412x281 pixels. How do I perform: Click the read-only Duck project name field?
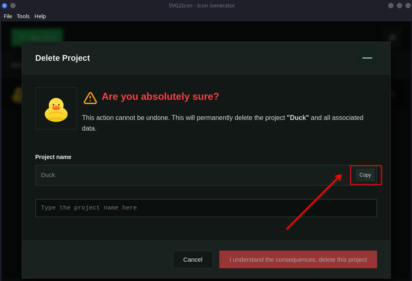193,175
